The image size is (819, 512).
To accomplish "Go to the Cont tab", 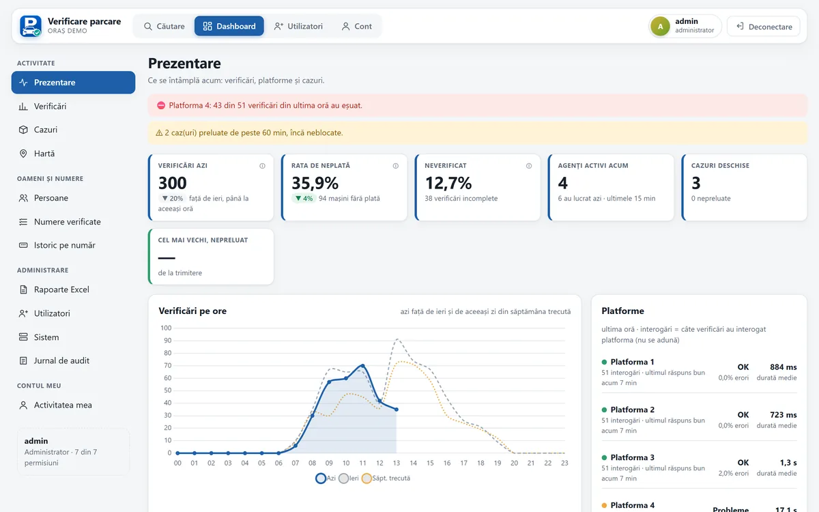I will pos(357,26).
